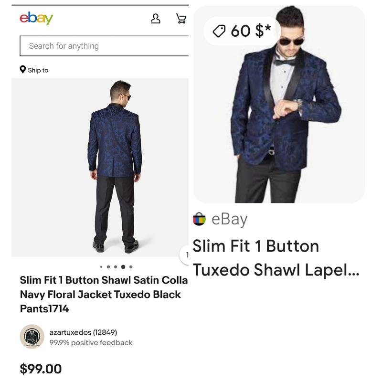Click the $99.00 price
This screenshot has width=382, height=382.
coord(41,369)
